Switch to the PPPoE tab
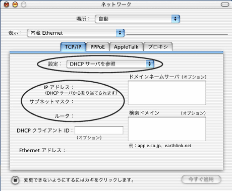Image resolution: width=232 pixels, height=191 pixels. click(97, 47)
